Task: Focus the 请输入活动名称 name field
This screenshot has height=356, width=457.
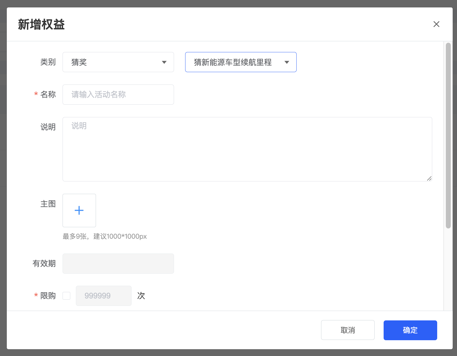Action: point(118,94)
